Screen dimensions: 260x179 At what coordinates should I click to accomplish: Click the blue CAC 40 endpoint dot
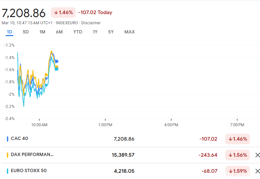coord(57,61)
